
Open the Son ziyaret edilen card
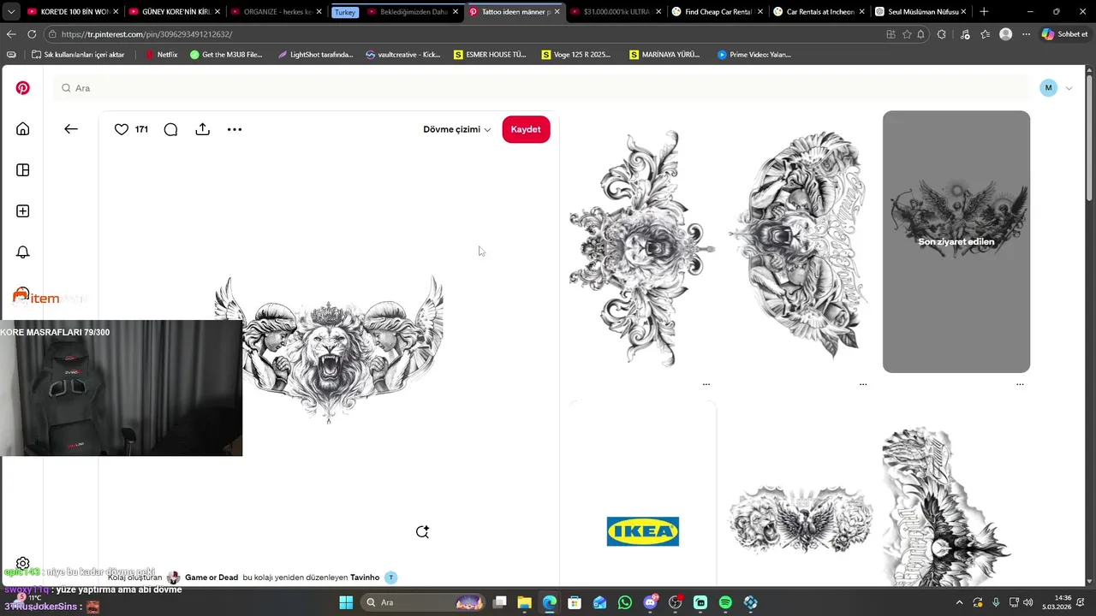[956, 241]
